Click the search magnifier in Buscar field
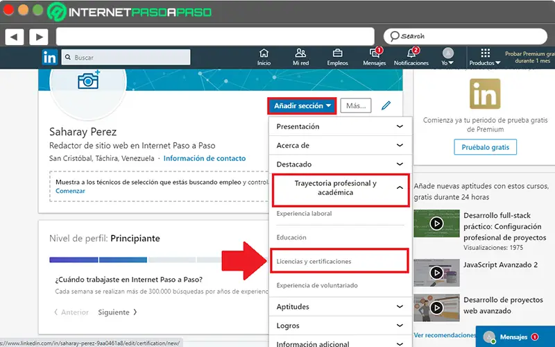 tap(68, 57)
